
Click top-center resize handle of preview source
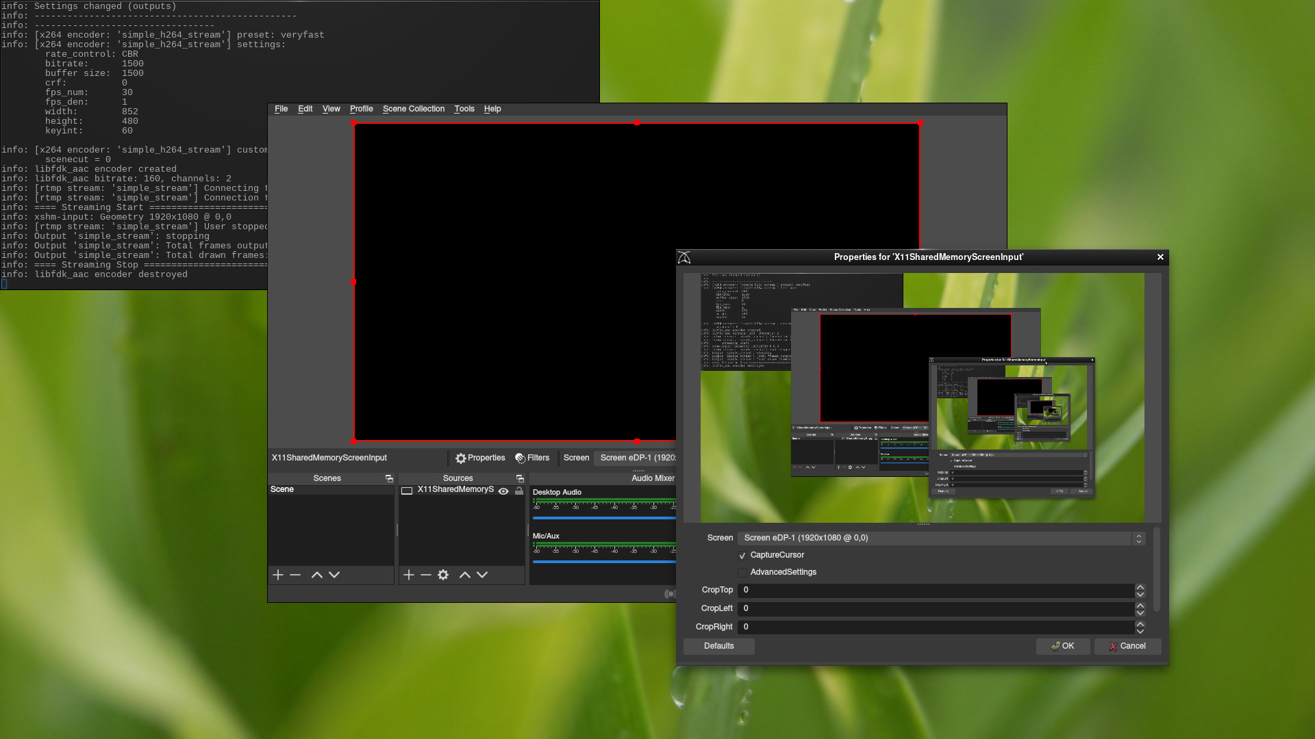pos(637,123)
